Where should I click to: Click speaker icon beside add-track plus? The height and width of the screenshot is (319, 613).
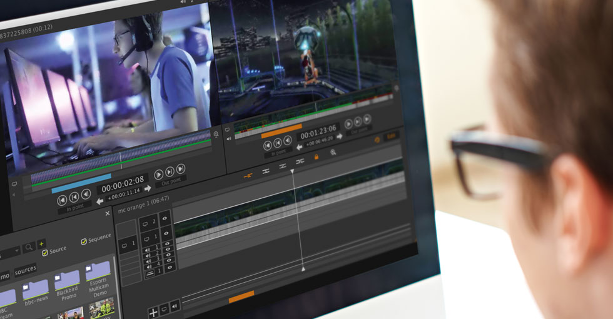175,306
